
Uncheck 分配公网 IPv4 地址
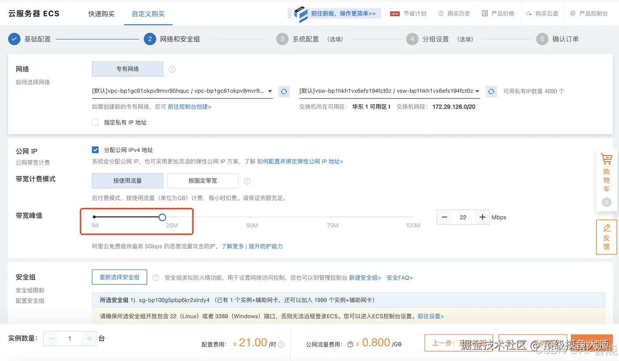95,149
